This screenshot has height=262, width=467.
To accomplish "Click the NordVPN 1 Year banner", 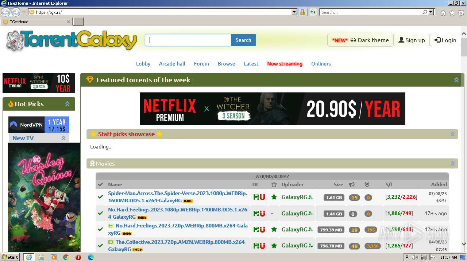I will 39,124.
